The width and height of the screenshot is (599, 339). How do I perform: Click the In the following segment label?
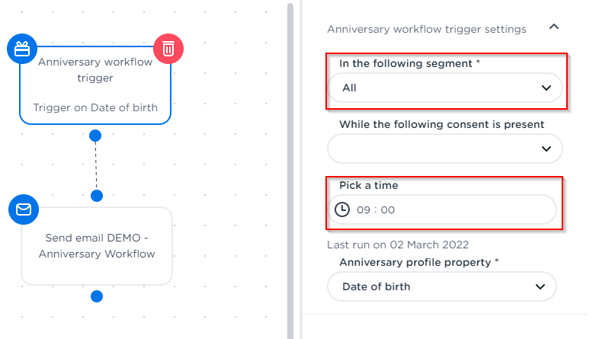click(409, 63)
